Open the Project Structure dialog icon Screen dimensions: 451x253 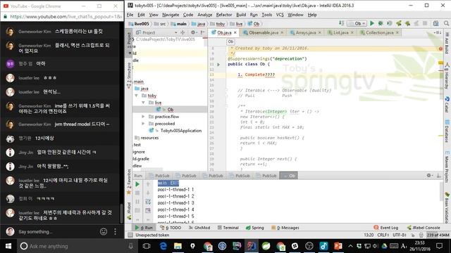pyautogui.click(x=436, y=23)
